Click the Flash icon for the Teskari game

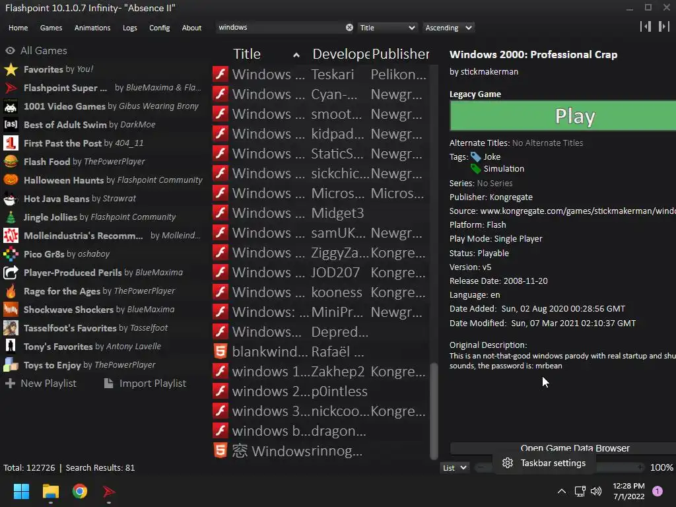220,74
